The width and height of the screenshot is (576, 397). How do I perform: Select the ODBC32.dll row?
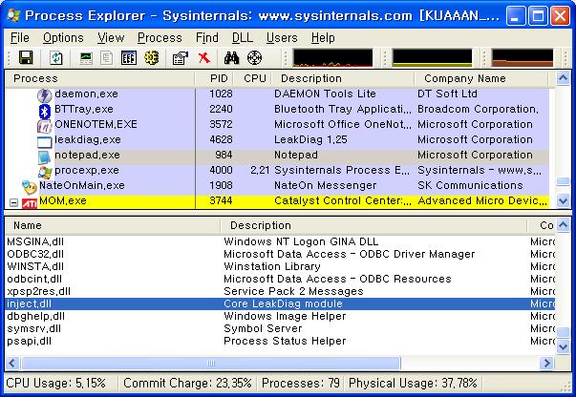280,254
